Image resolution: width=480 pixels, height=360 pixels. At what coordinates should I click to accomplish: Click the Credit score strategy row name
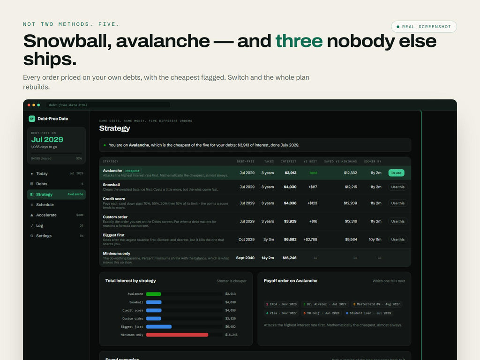114,199
